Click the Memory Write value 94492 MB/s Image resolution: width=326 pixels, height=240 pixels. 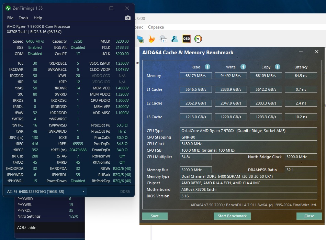tap(231, 76)
